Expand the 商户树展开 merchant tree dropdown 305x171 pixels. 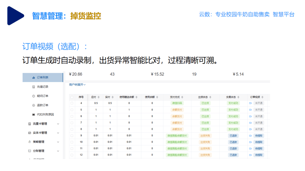pos(77,84)
